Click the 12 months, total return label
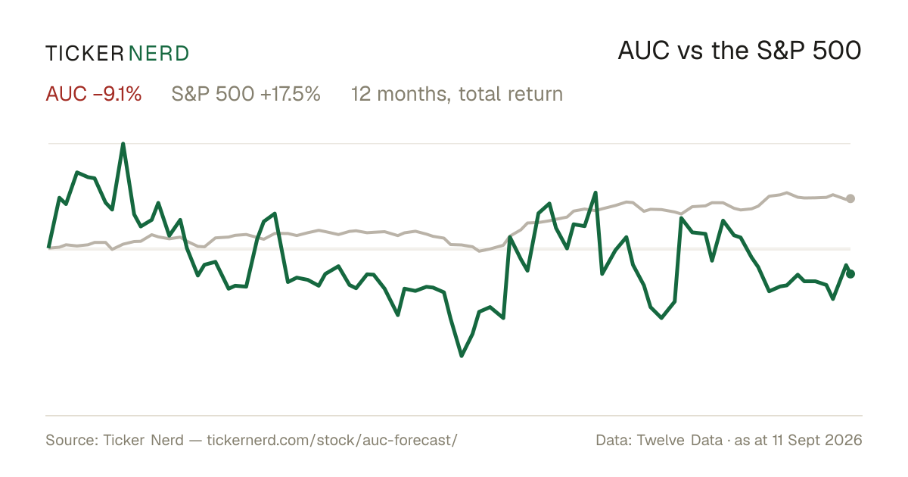The image size is (908, 477). [x=457, y=95]
